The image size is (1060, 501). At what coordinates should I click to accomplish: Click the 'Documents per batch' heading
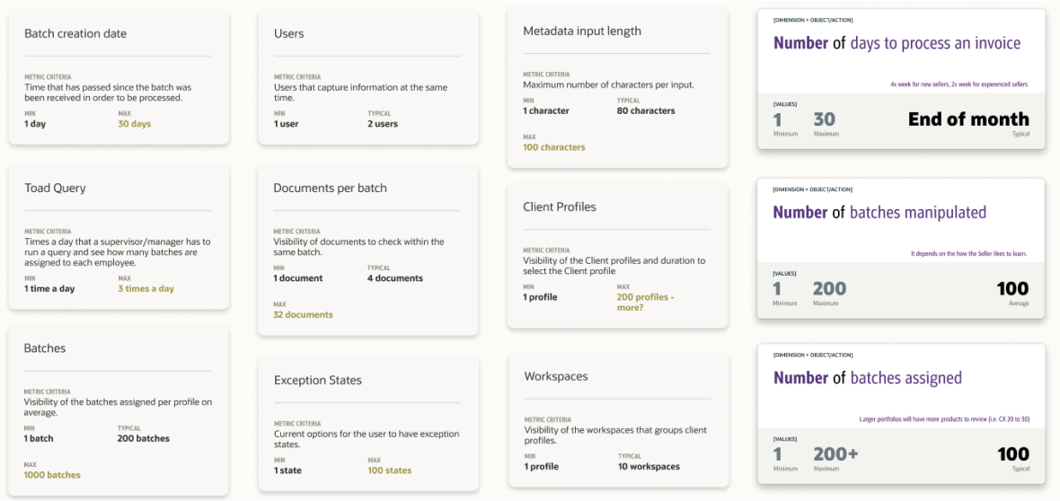click(330, 188)
